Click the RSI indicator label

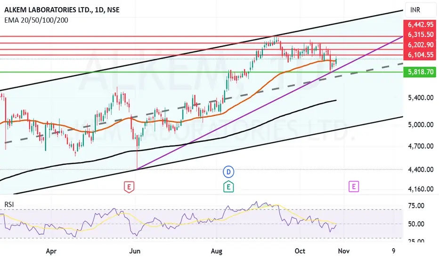pos(9,205)
